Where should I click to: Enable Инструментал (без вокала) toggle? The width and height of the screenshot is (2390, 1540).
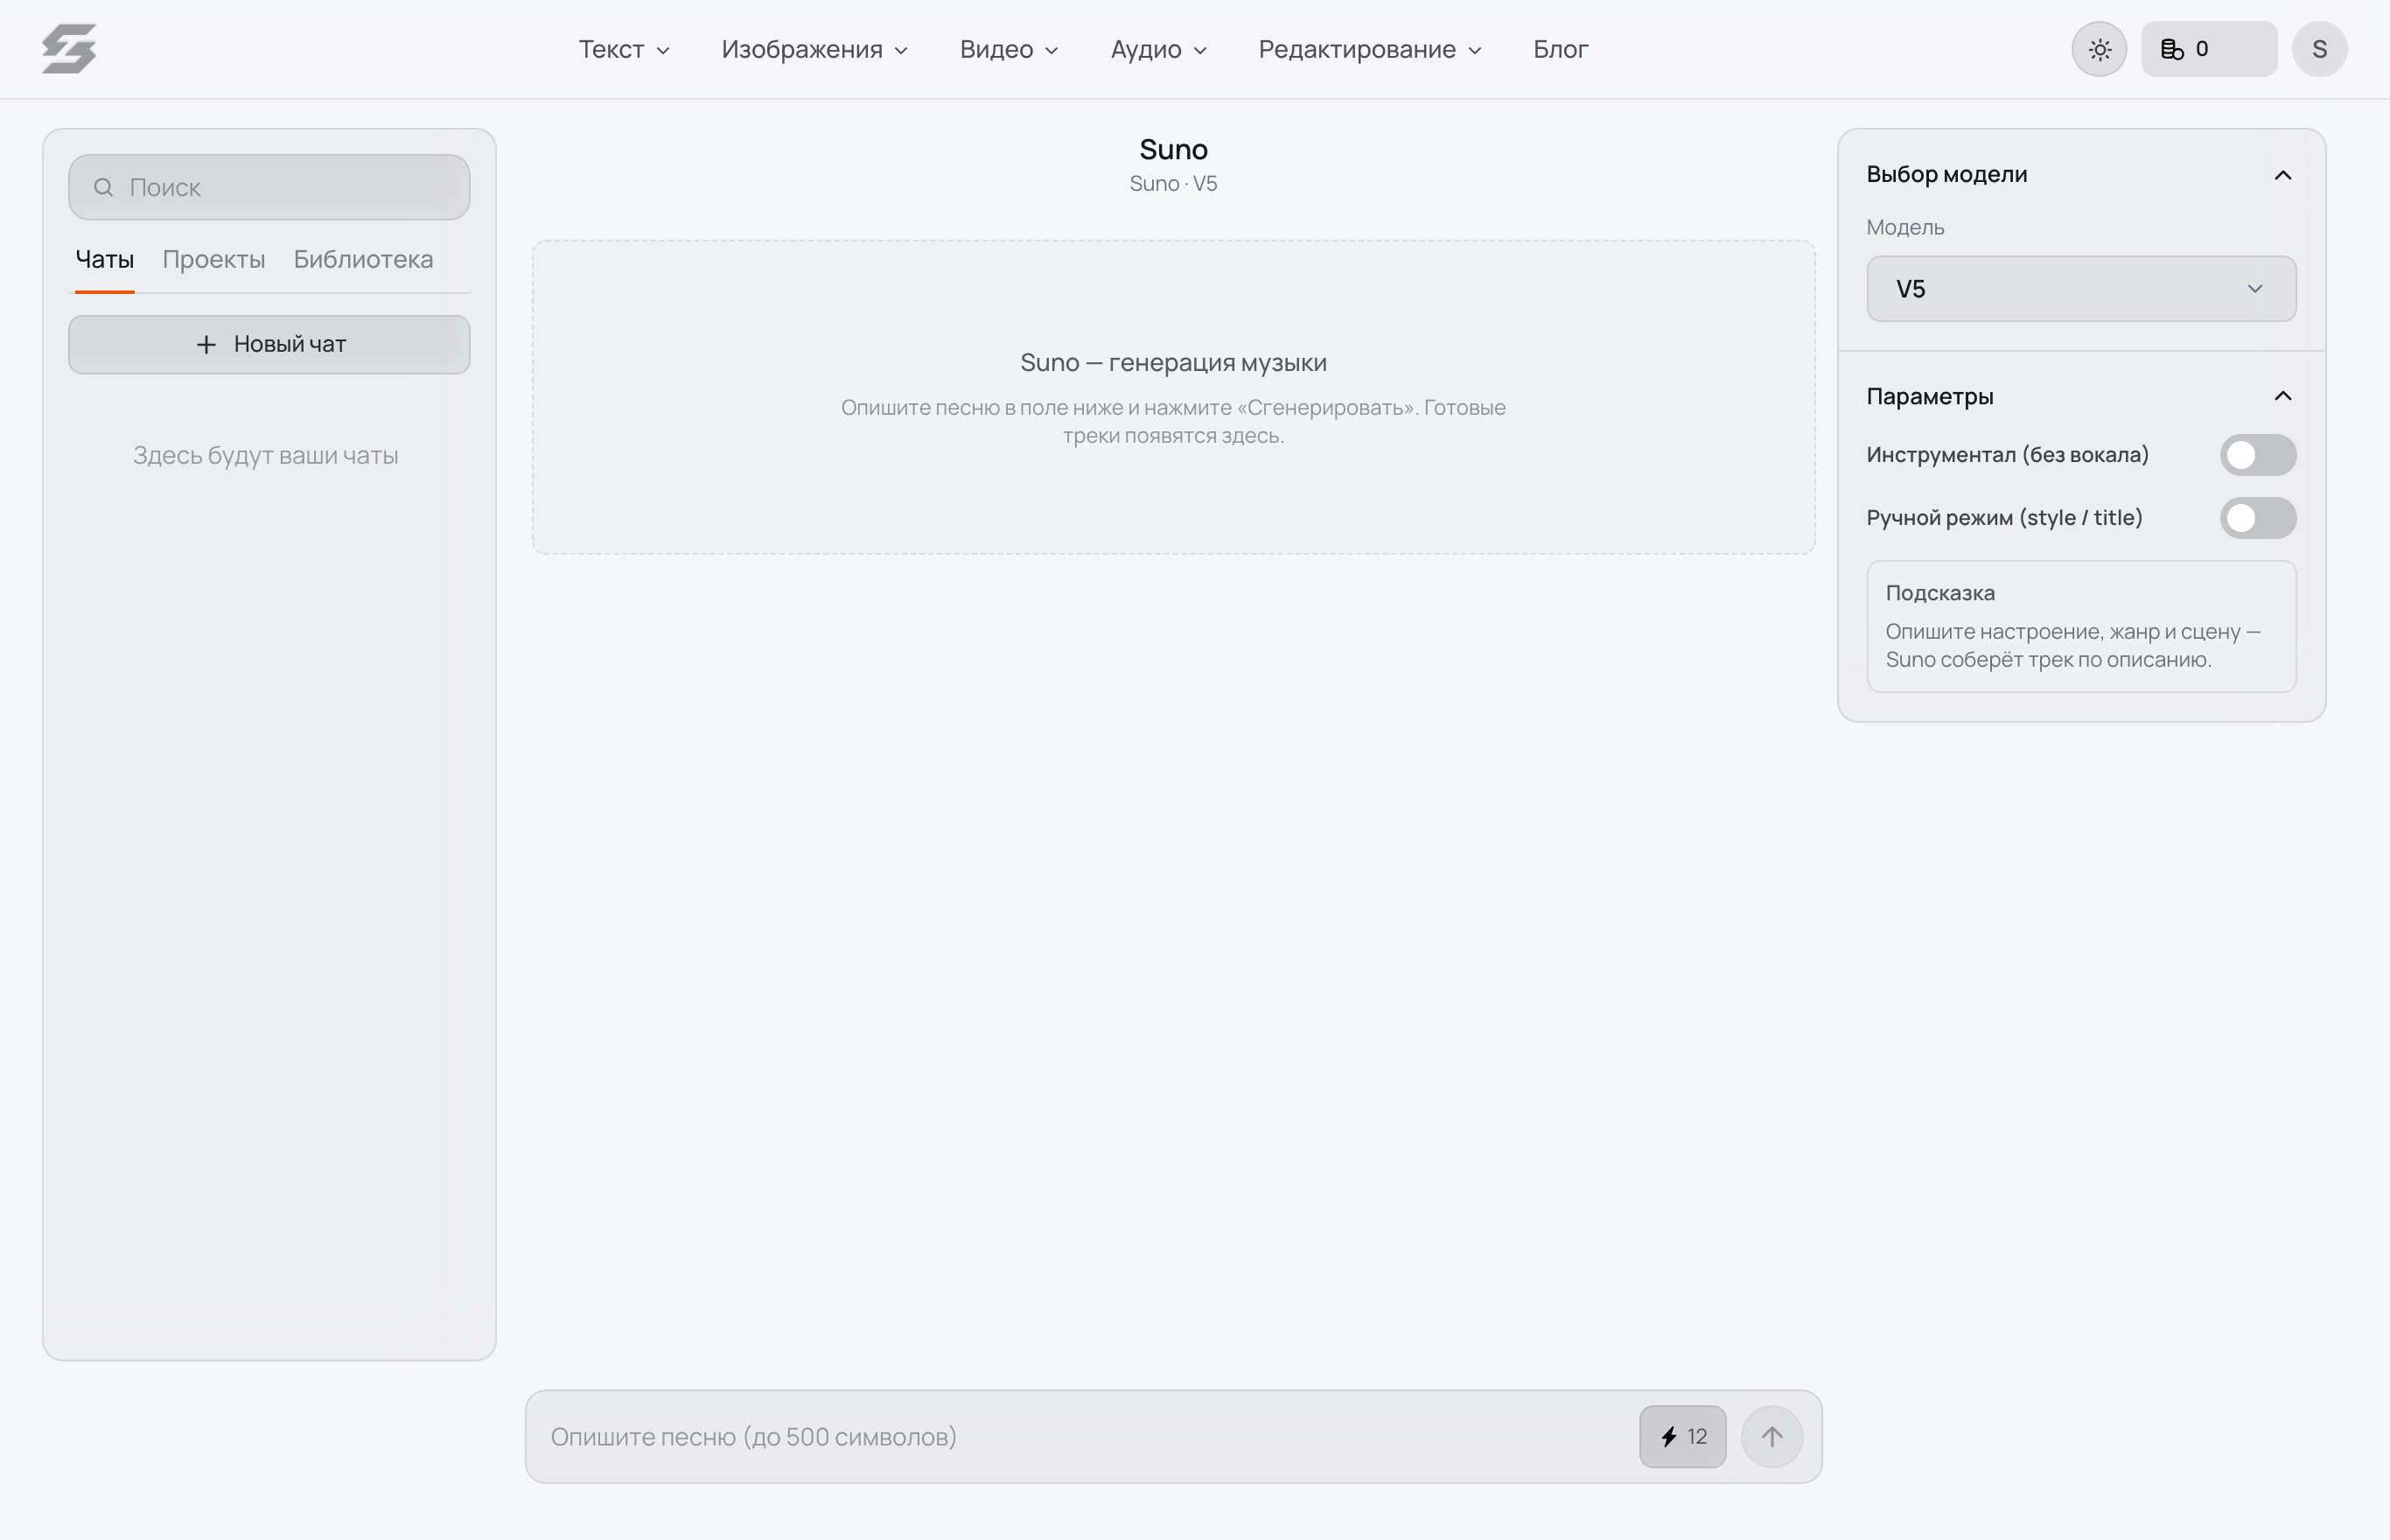tap(2258, 455)
